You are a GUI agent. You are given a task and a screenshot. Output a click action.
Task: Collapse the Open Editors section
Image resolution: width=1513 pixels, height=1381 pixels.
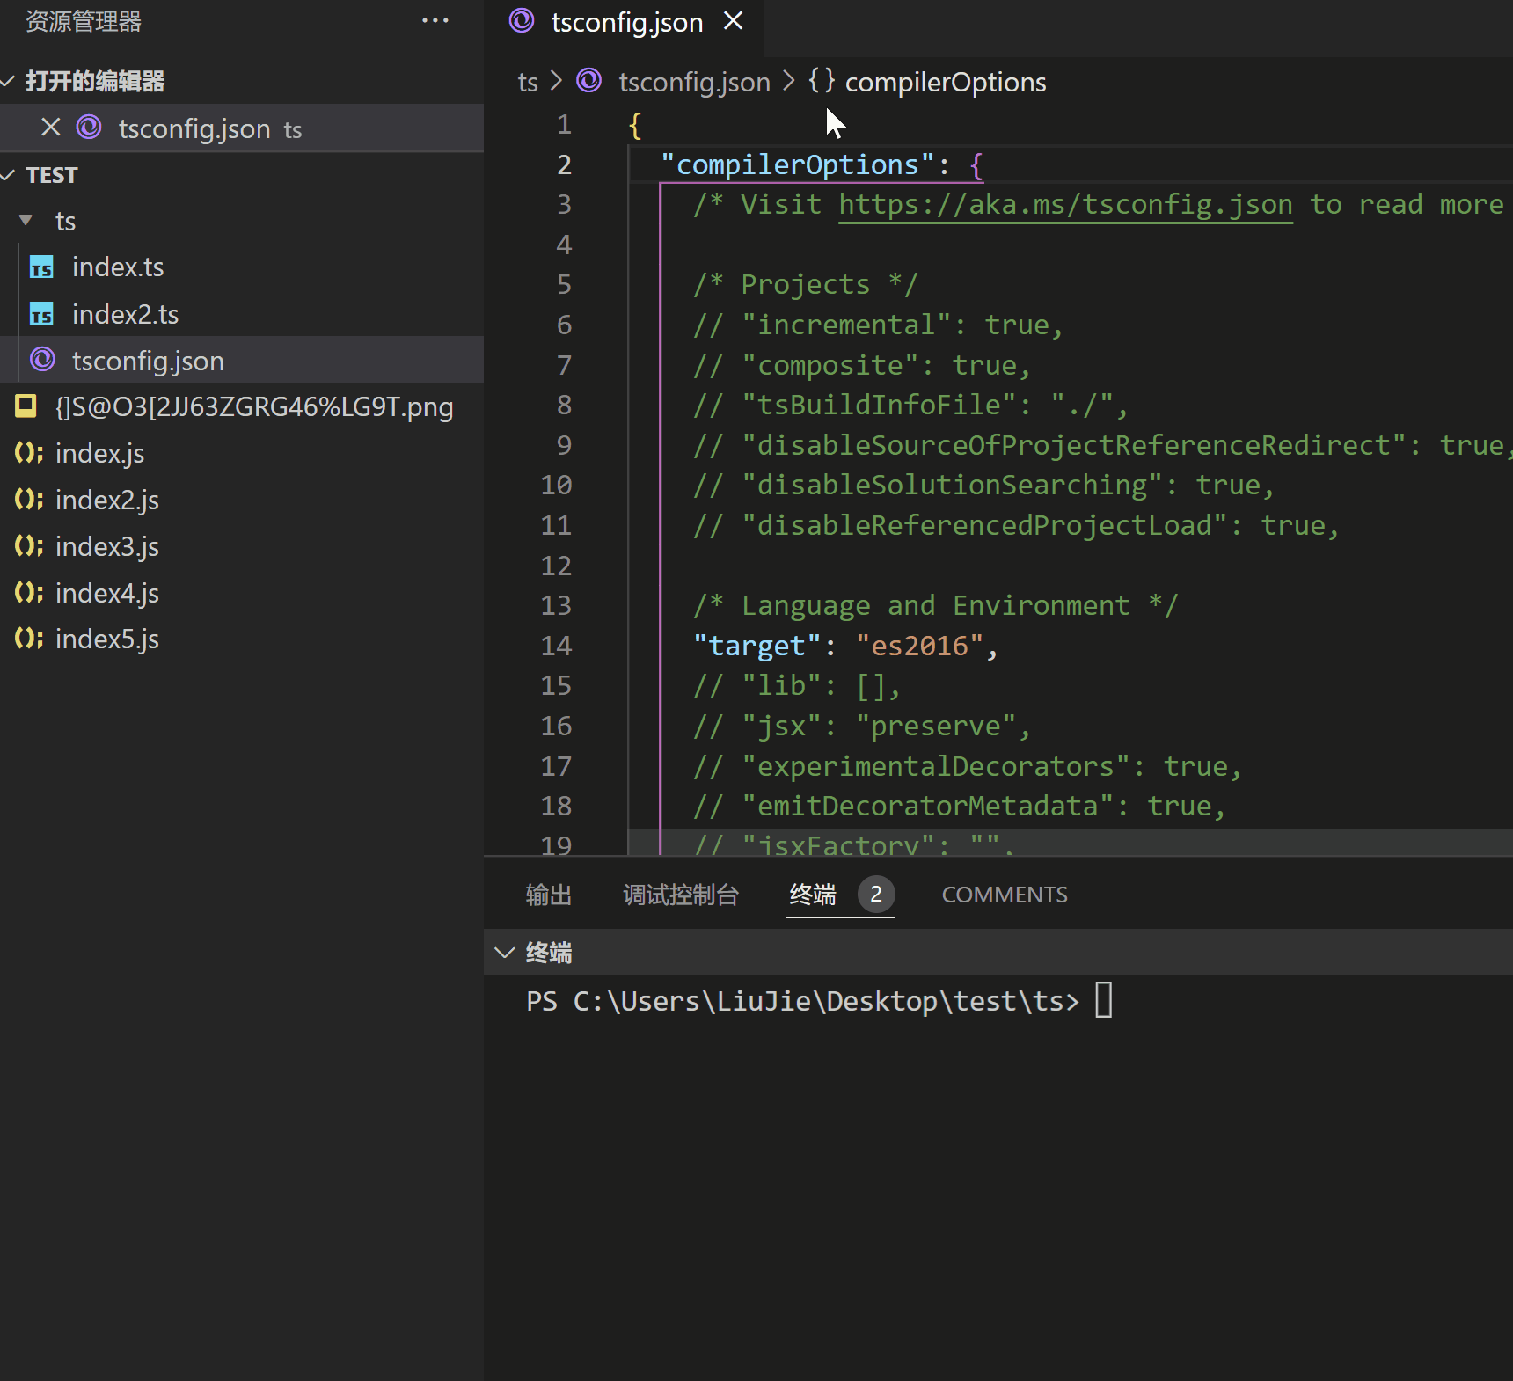[8, 81]
